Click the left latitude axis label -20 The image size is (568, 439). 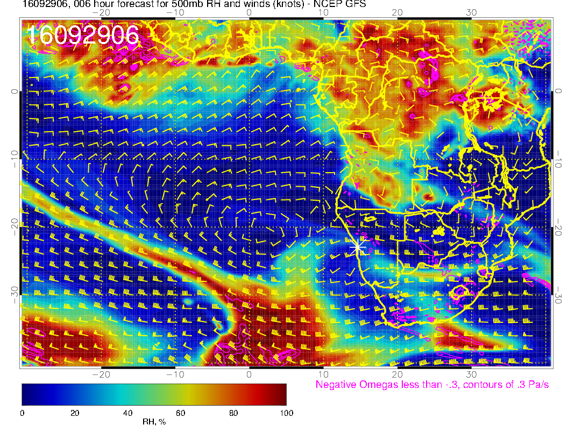point(14,226)
